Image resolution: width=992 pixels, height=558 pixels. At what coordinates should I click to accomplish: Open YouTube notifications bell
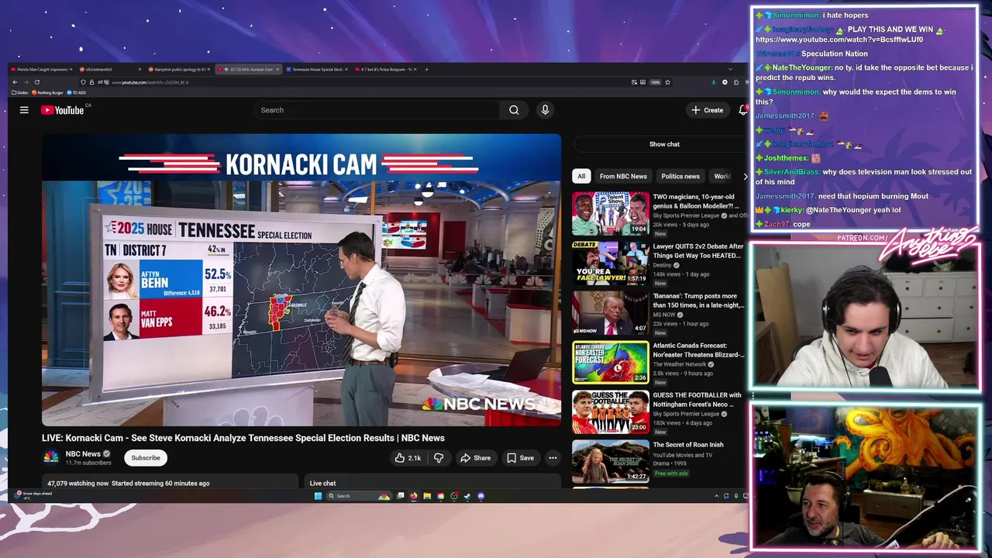(x=743, y=110)
